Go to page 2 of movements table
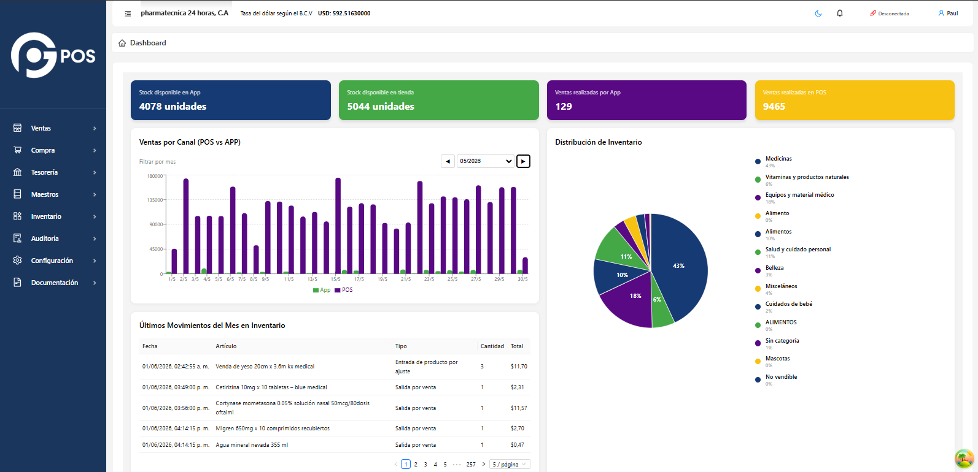The image size is (978, 472). 416,465
